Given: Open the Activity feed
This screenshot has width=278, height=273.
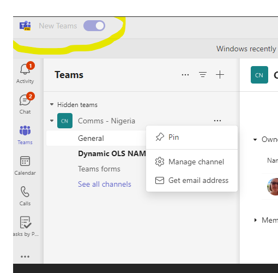Looking at the screenshot, I should pos(25,73).
